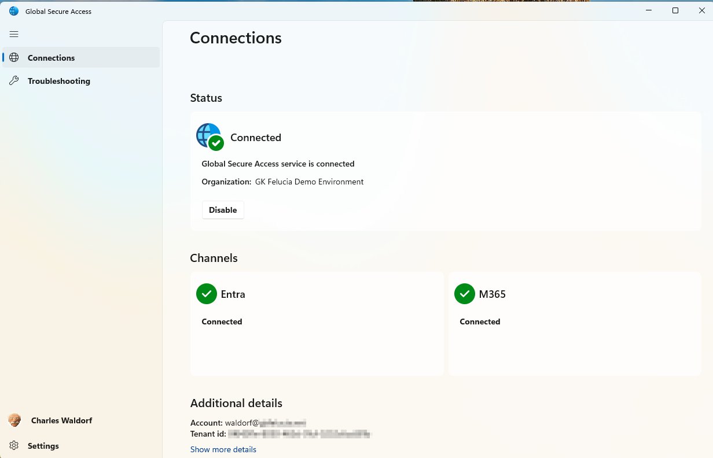Image resolution: width=713 pixels, height=458 pixels.
Task: Select the green checkmark on the Entra channel
Action: click(x=207, y=294)
